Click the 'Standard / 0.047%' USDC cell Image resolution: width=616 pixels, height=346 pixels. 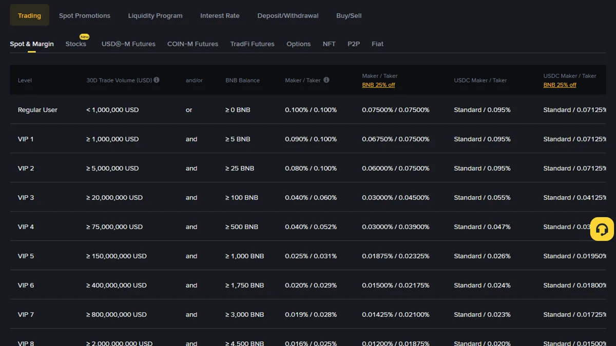[482, 227]
